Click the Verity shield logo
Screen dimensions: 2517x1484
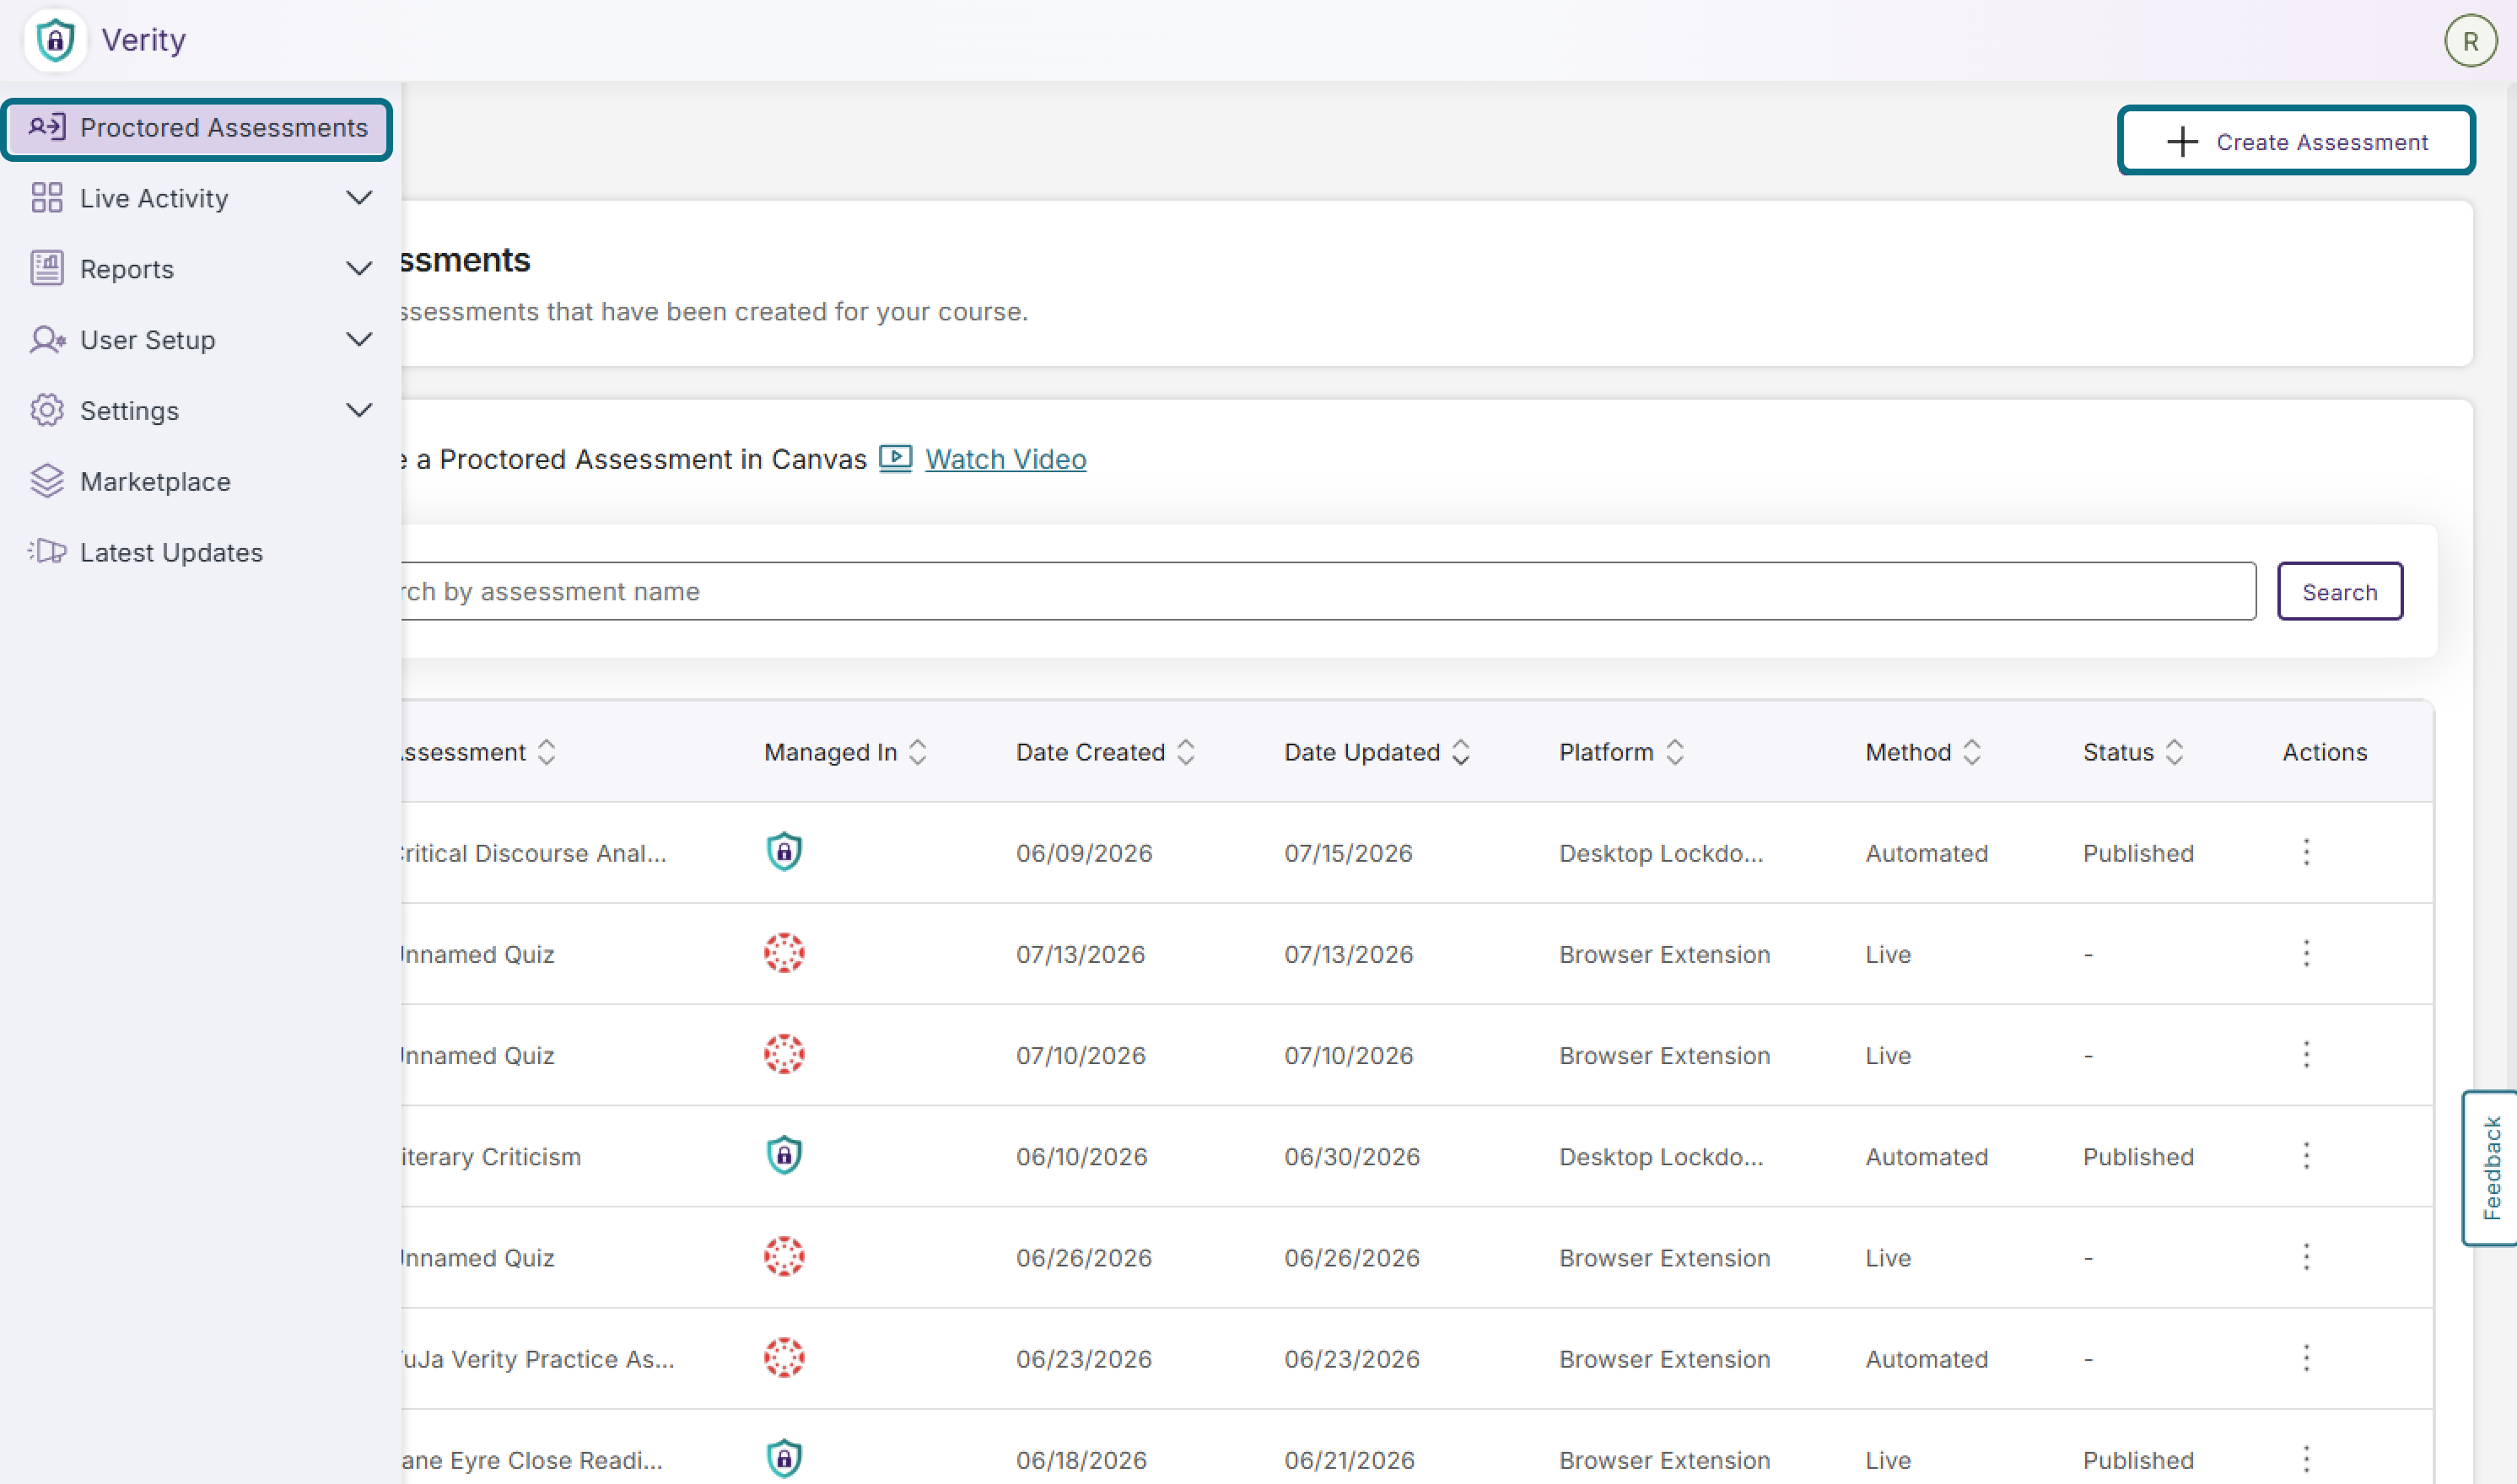56,40
